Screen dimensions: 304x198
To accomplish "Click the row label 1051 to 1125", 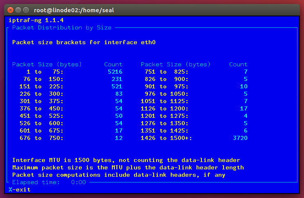I will click(165, 101).
